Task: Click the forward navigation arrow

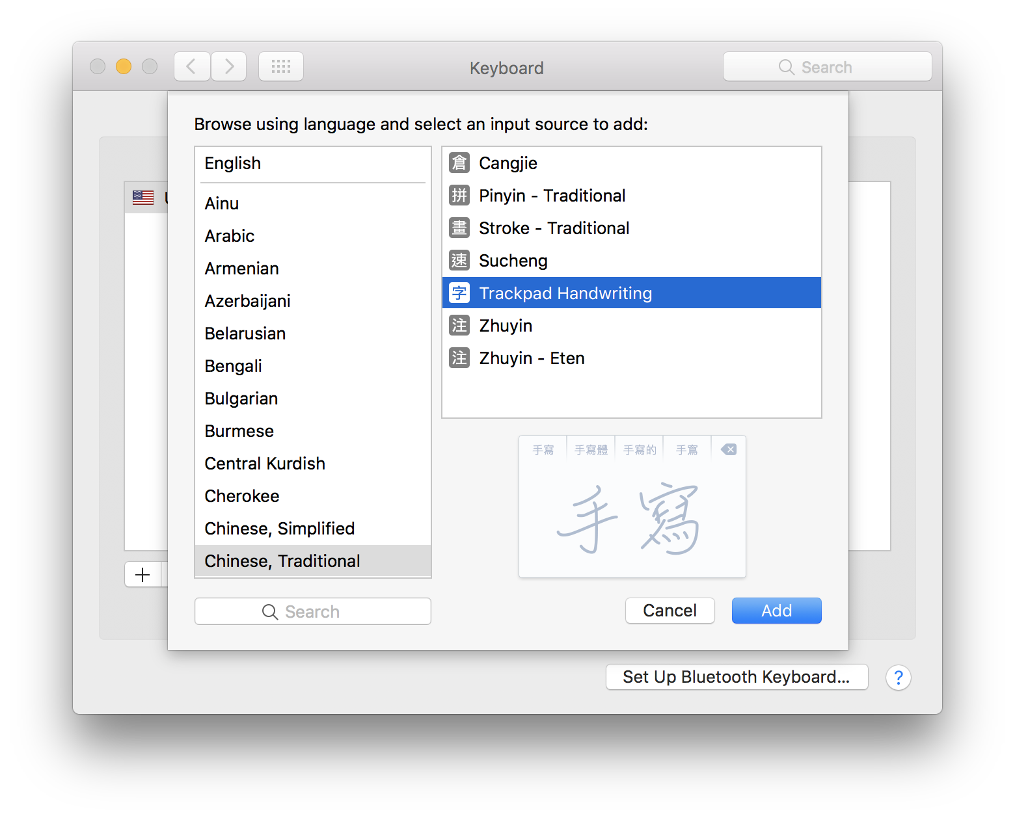Action: (x=228, y=66)
